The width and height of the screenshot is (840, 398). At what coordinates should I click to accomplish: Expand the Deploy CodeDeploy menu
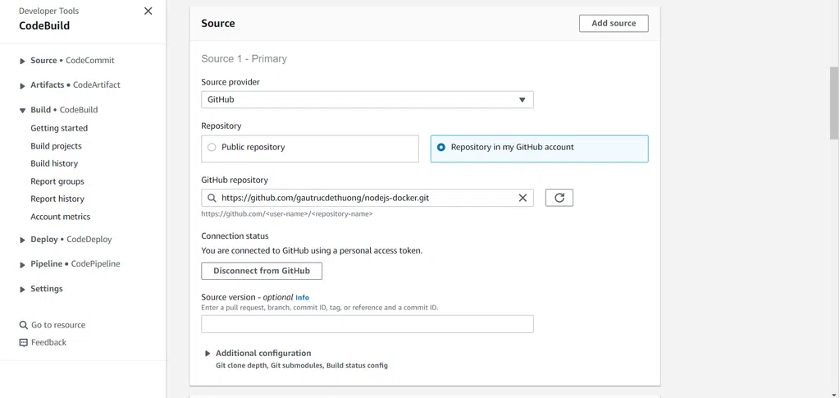click(x=22, y=240)
